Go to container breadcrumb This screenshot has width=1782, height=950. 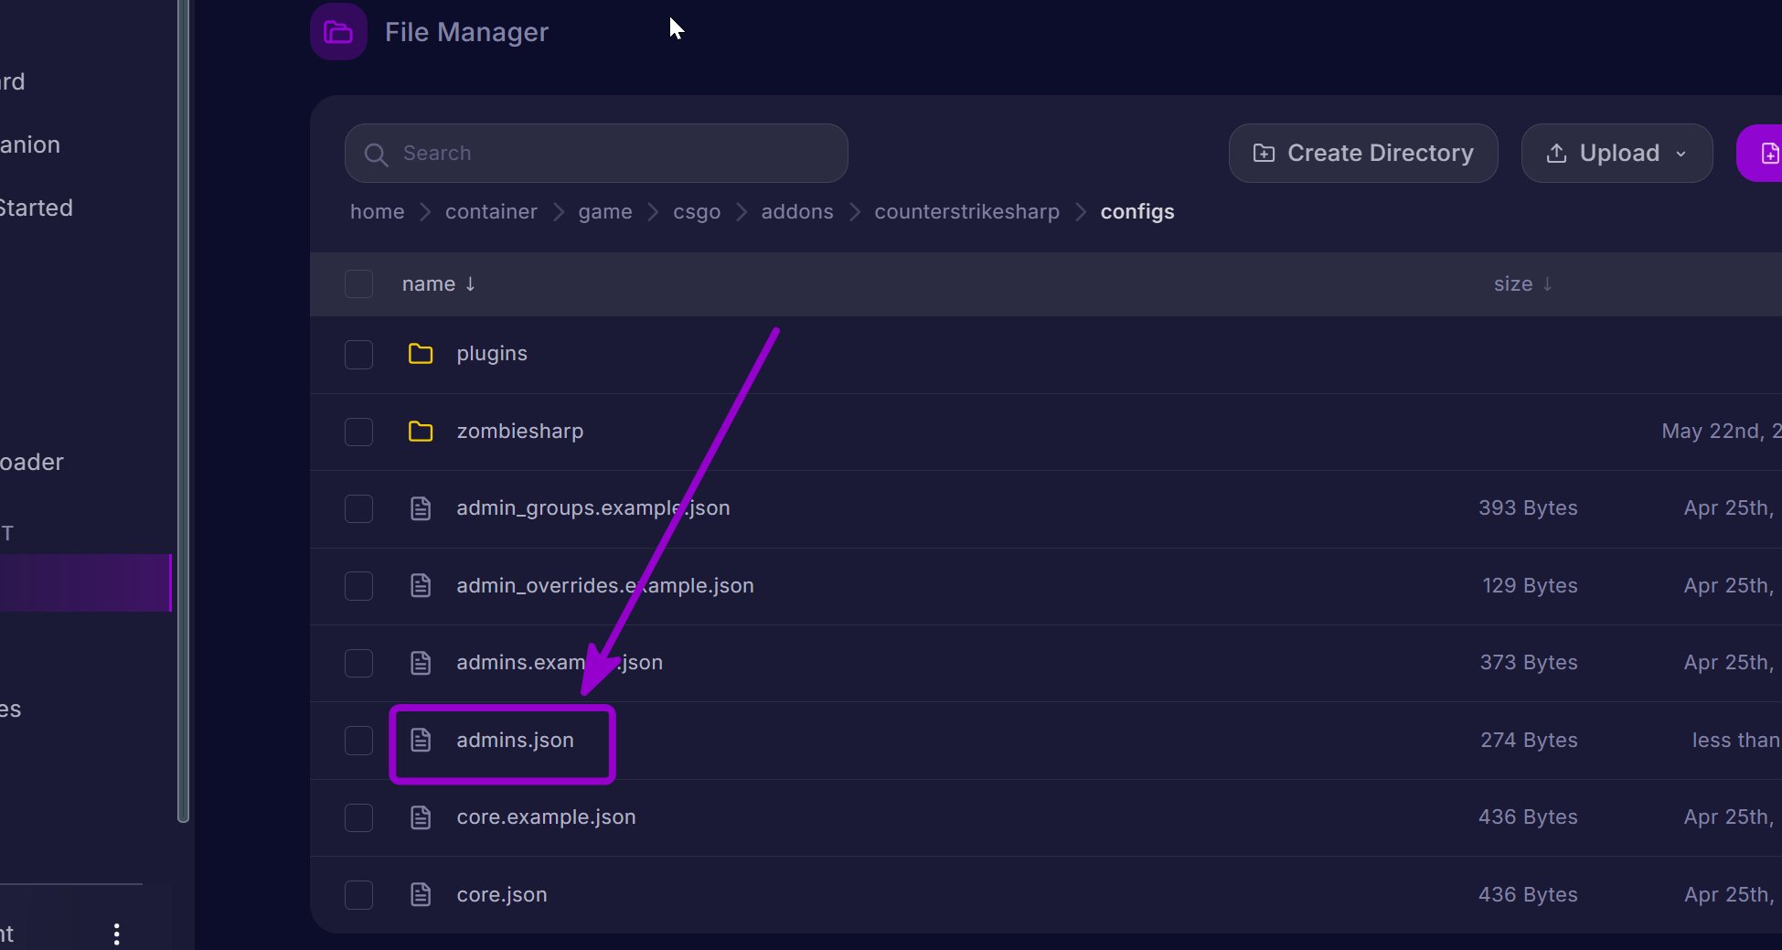[491, 212]
